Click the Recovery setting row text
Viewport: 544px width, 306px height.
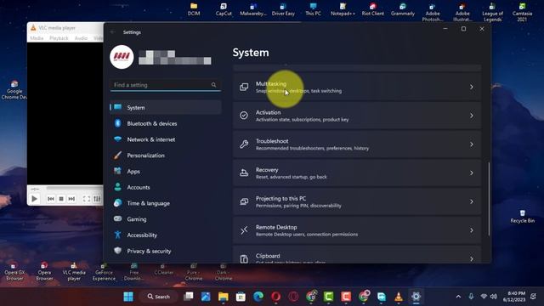[x=291, y=173]
